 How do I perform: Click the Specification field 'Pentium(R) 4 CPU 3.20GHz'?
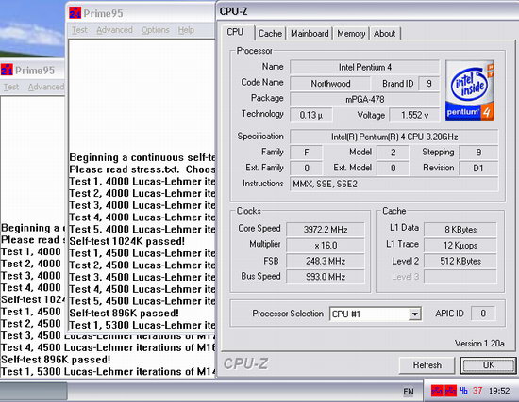tap(394, 137)
